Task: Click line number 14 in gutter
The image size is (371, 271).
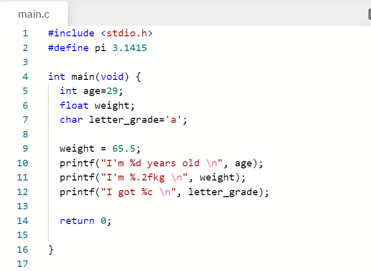Action: pyautogui.click(x=22, y=221)
